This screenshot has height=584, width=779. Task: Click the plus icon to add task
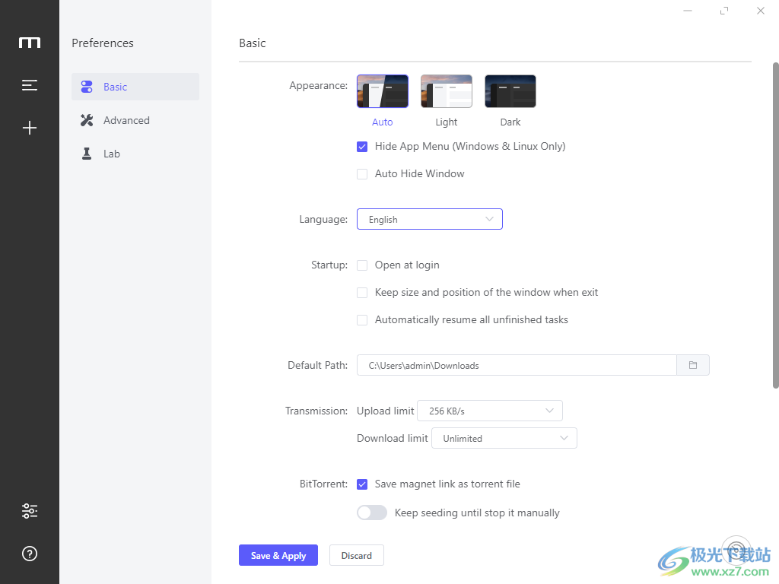pos(30,128)
